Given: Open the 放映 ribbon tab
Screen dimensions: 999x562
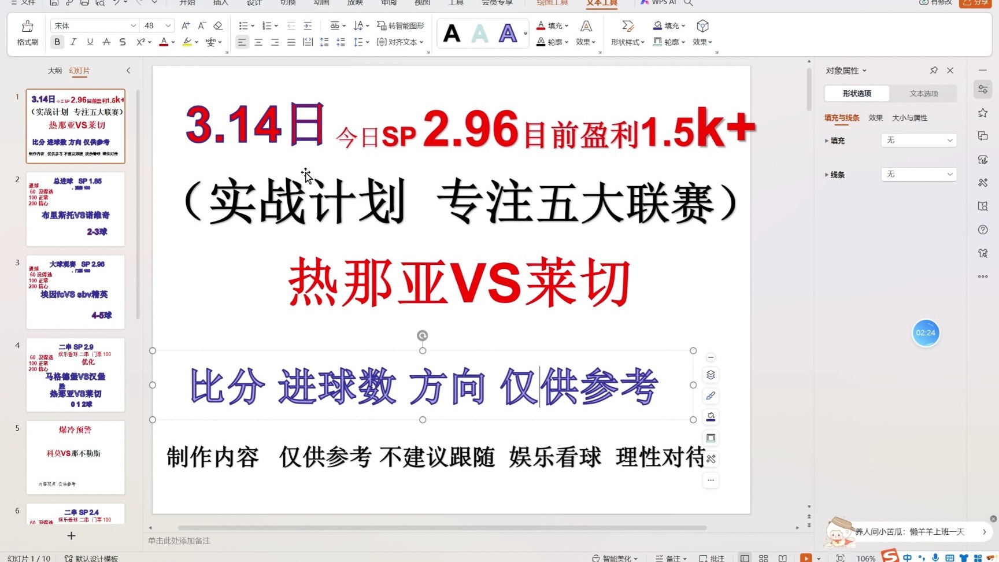Looking at the screenshot, I should [x=354, y=3].
